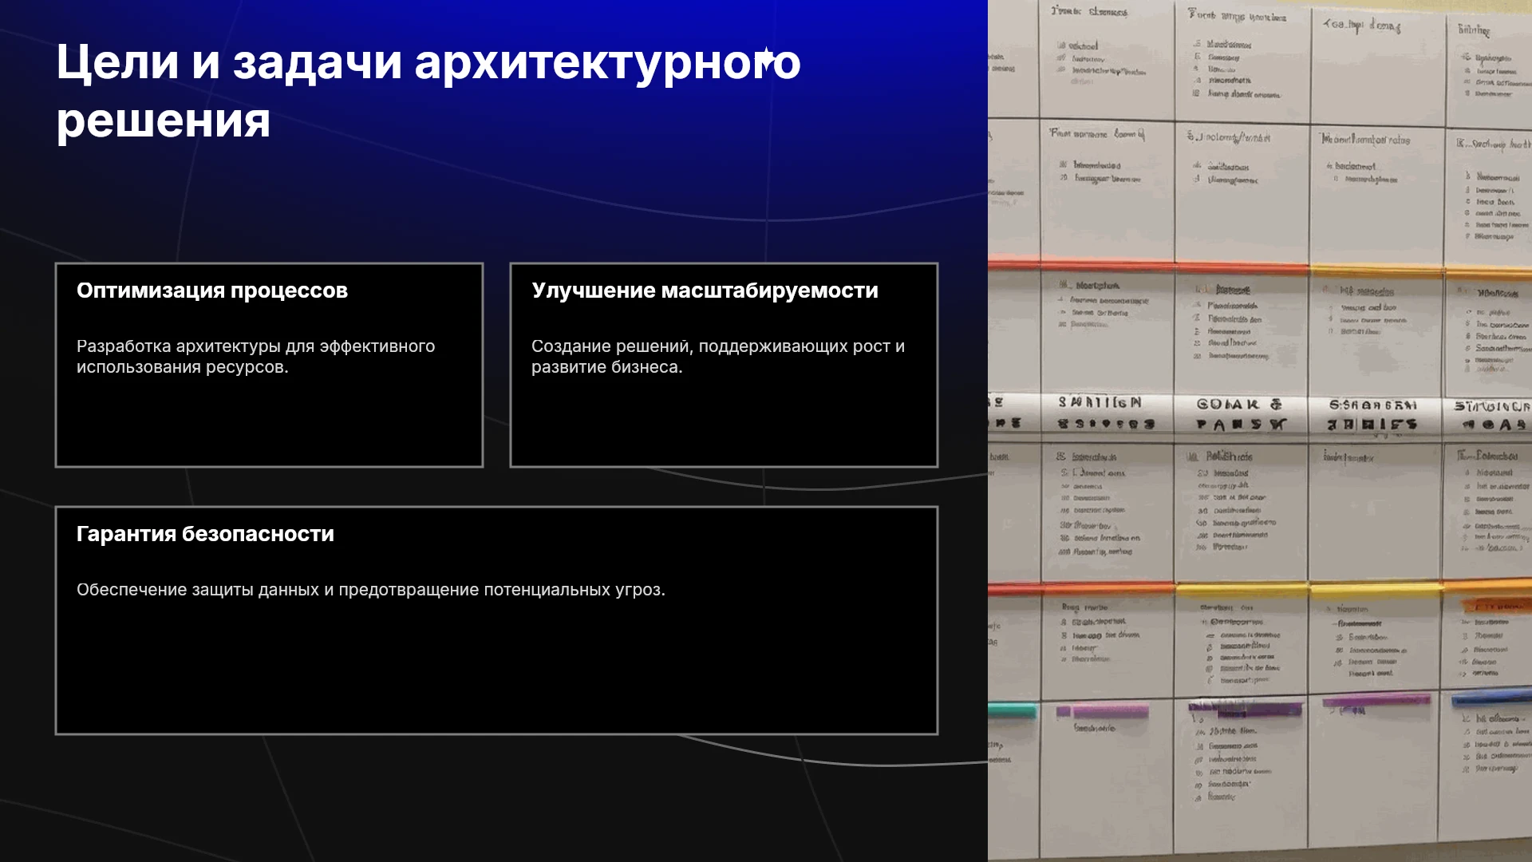Click the text "Разработка архитектуры для эффективного использования ресурсов"

click(255, 357)
